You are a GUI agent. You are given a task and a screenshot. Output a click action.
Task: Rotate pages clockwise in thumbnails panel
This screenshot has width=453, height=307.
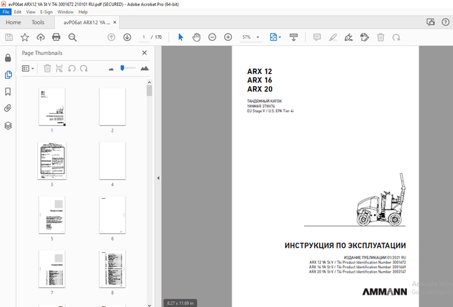(x=84, y=69)
